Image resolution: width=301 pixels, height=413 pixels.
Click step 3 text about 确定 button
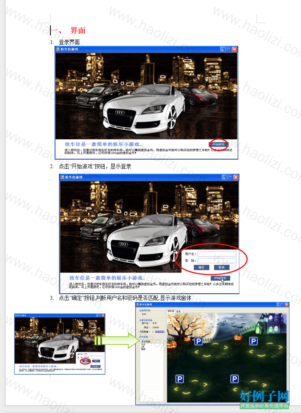click(125, 298)
